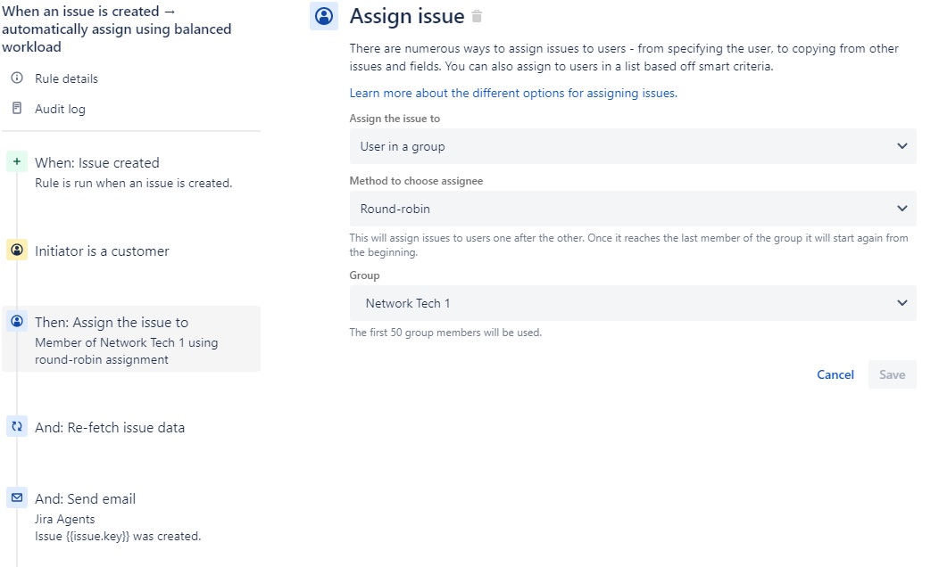The width and height of the screenshot is (939, 567).
Task: Click 'Rule is run when an issue is created.' text
Action: pos(134,183)
